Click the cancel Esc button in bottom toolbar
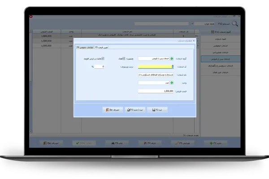Viewport: 269px width, 179px height. pos(47,143)
